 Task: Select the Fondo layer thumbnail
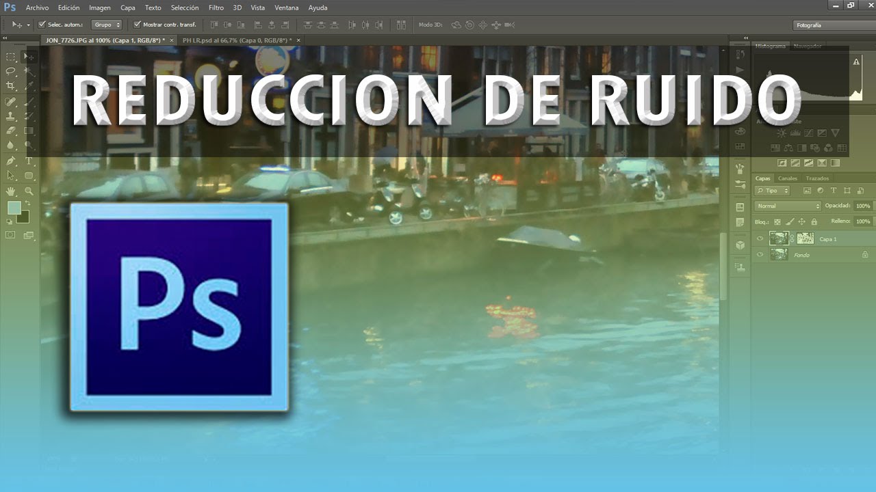[779, 254]
